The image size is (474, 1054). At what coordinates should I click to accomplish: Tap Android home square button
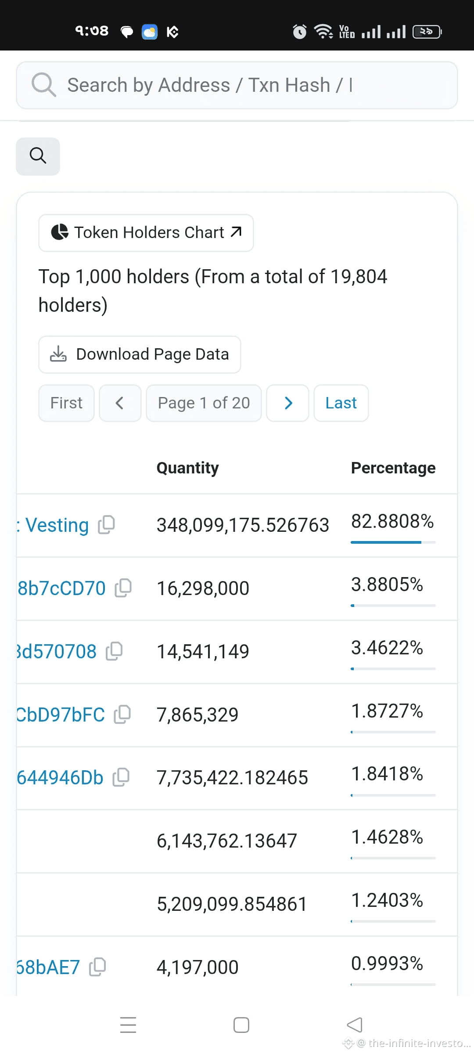click(x=241, y=1025)
